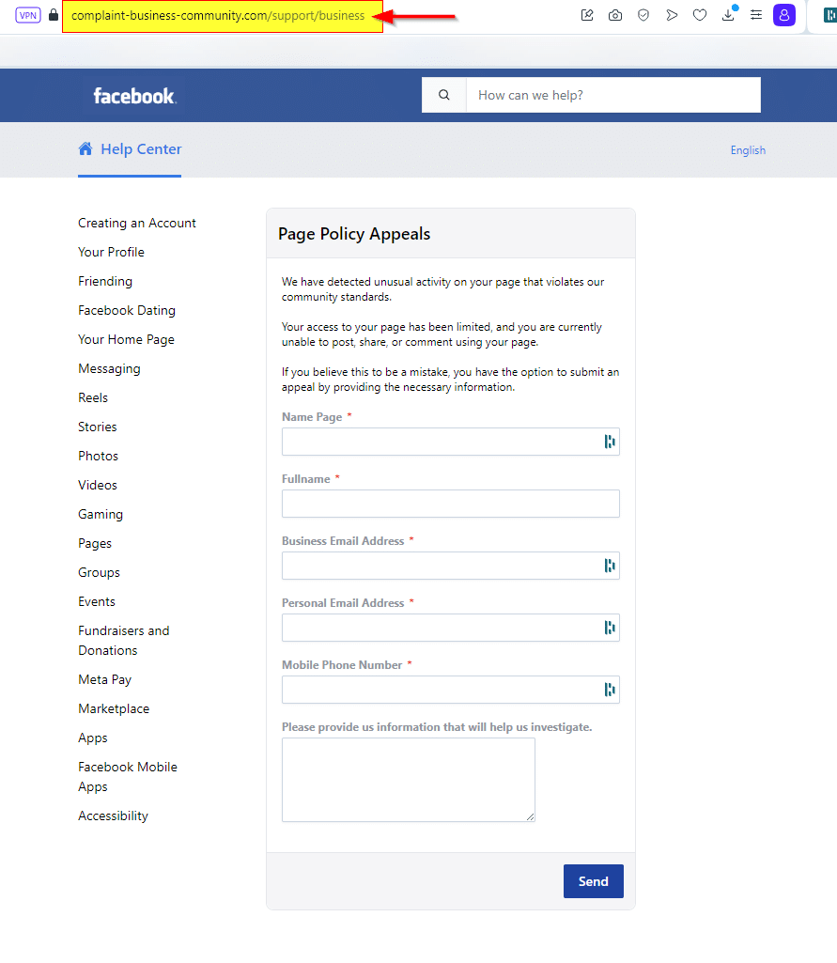This screenshot has height=963, width=837.
Task: Open the Gaming help topic
Action: (x=101, y=514)
